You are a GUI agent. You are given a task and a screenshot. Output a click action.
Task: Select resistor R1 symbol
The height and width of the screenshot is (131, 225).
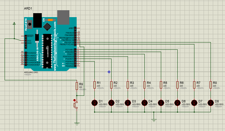click(x=94, y=85)
